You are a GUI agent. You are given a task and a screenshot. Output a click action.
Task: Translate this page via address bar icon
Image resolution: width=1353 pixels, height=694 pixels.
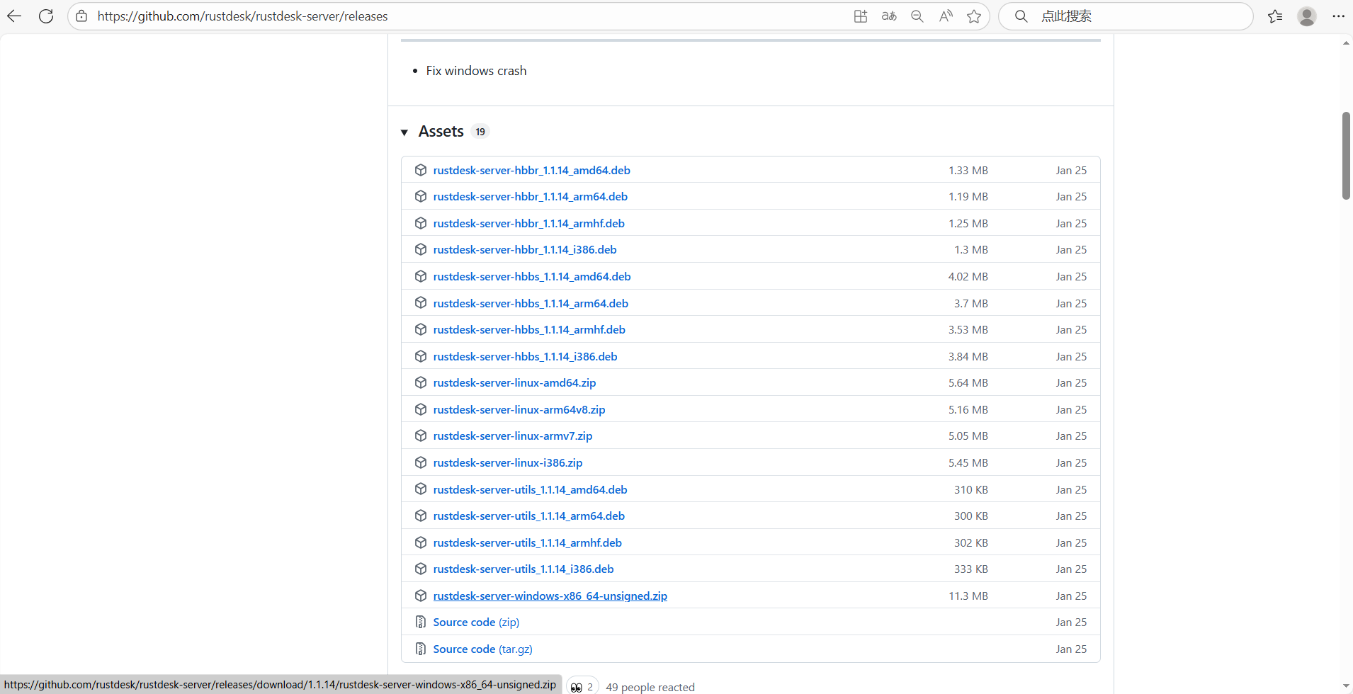pyautogui.click(x=889, y=16)
